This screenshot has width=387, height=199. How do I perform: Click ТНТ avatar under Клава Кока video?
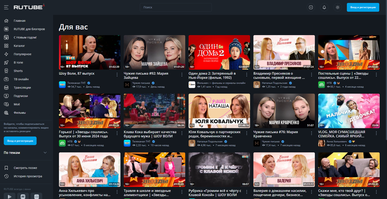(127, 143)
